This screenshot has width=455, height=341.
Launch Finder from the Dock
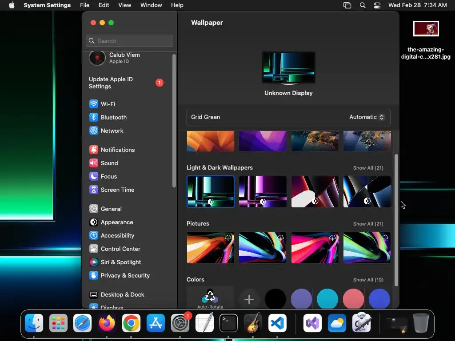pos(34,323)
